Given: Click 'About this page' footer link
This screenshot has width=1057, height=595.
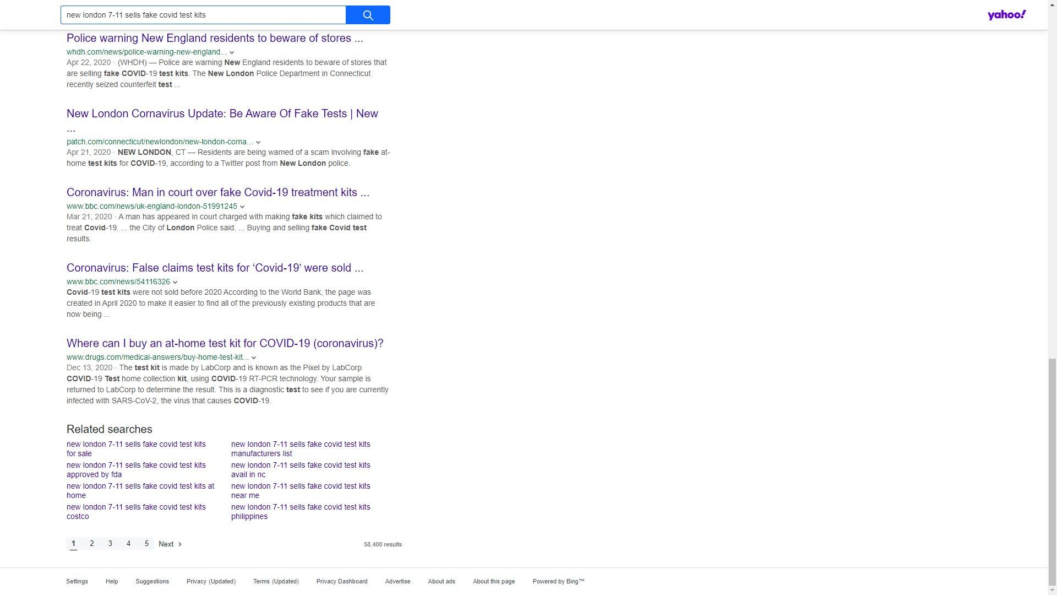Looking at the screenshot, I should (x=494, y=581).
